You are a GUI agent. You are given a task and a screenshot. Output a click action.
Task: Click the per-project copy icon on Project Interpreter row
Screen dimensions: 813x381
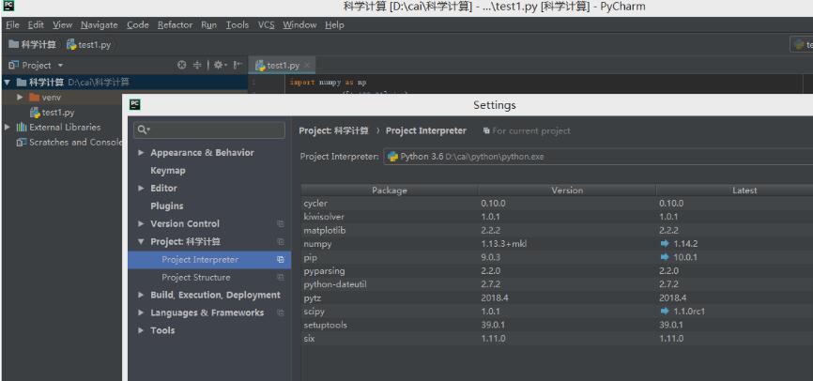point(280,260)
